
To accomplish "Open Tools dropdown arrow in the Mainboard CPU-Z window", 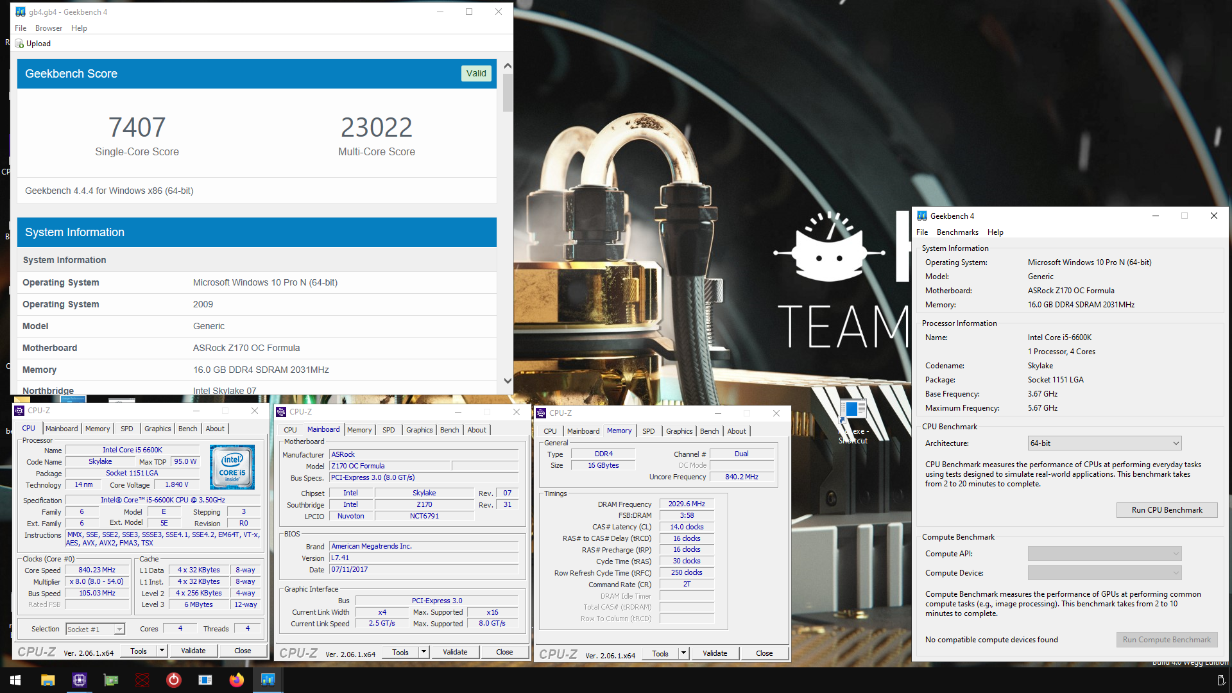I will (424, 652).
